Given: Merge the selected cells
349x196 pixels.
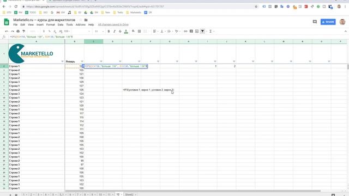Looking at the screenshot, I should point(145,32).
